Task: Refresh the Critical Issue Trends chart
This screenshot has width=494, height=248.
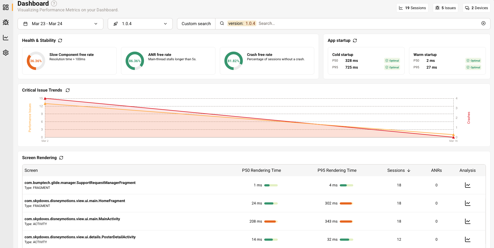Action: [68, 90]
